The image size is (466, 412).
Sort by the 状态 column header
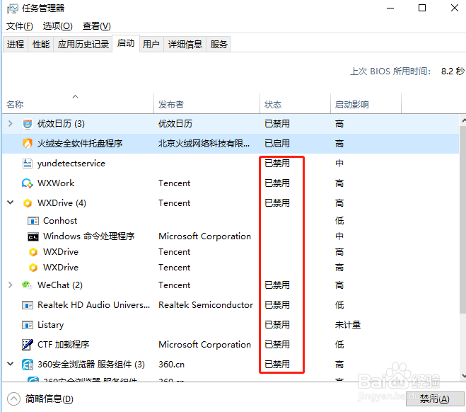coord(296,103)
